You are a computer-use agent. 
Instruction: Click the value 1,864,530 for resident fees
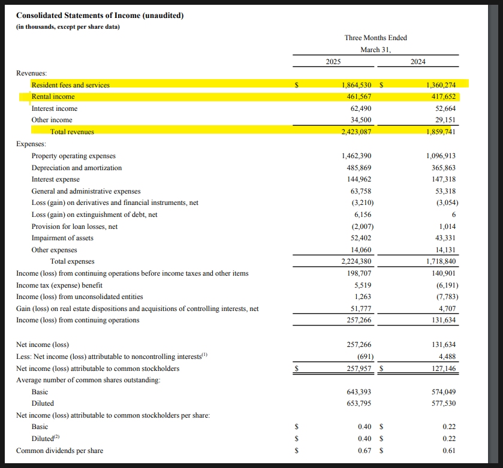coord(356,85)
